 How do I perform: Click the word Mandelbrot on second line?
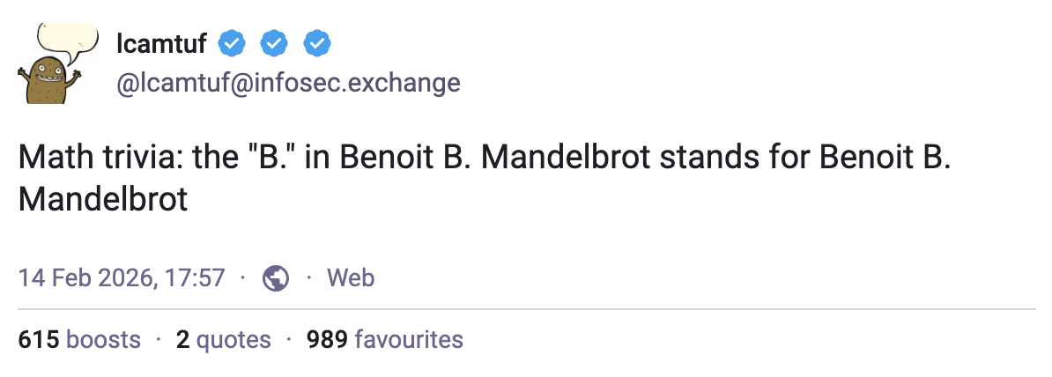[103, 199]
